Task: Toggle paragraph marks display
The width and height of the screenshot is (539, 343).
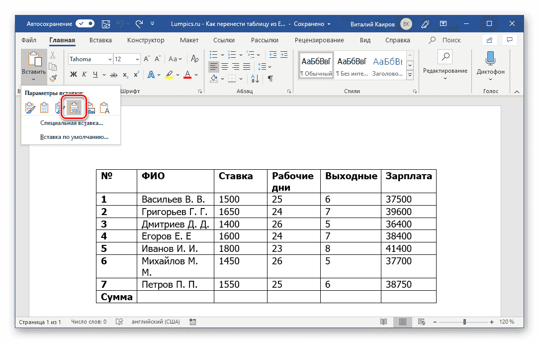Action: tap(270, 79)
